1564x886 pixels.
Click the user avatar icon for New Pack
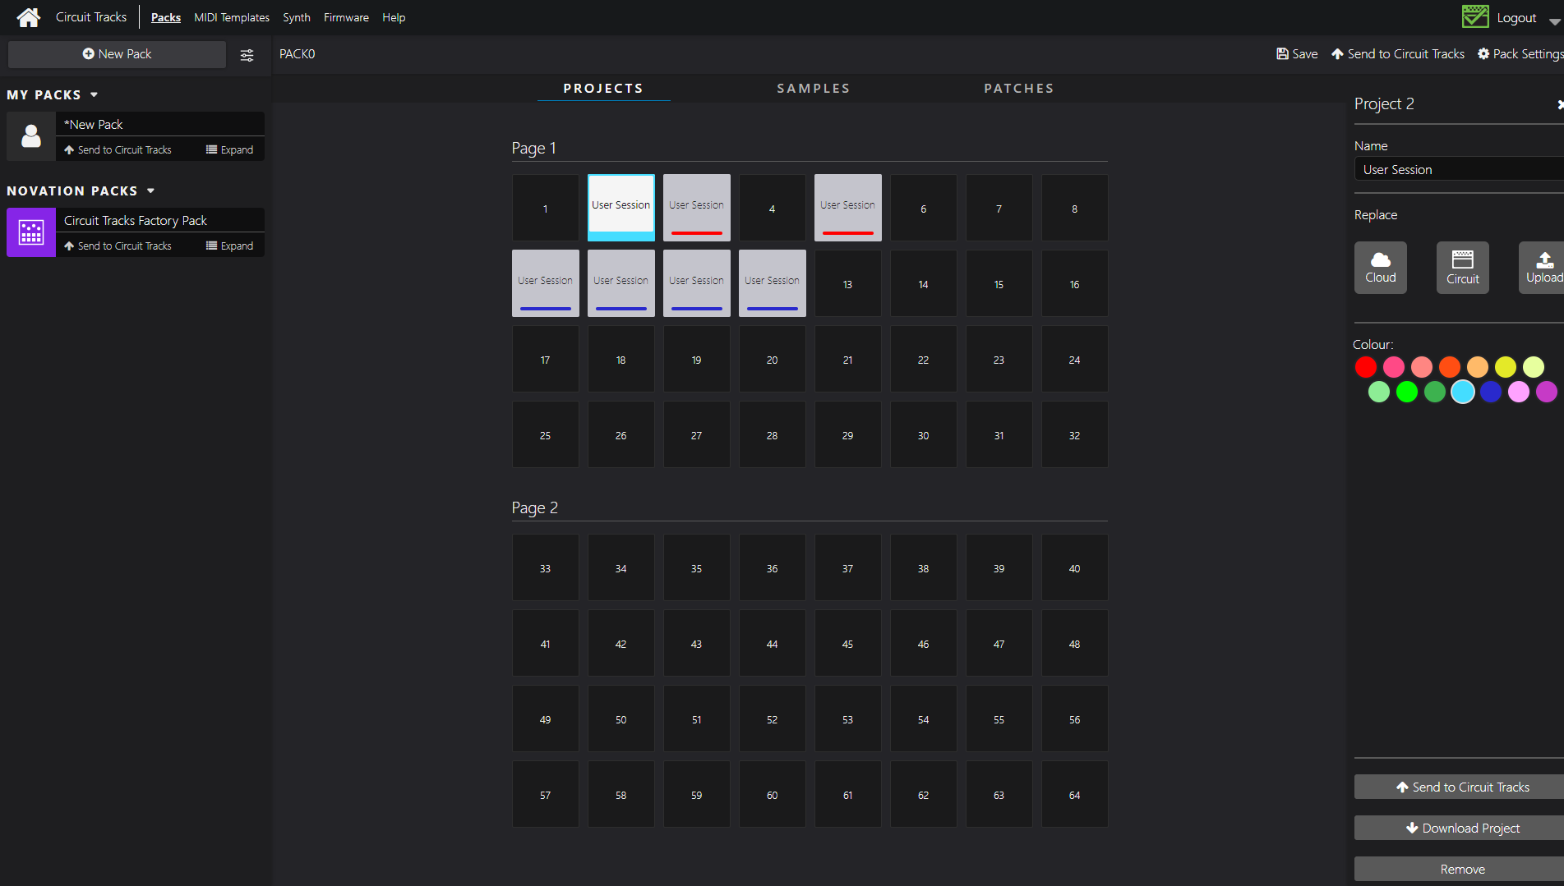[31, 136]
